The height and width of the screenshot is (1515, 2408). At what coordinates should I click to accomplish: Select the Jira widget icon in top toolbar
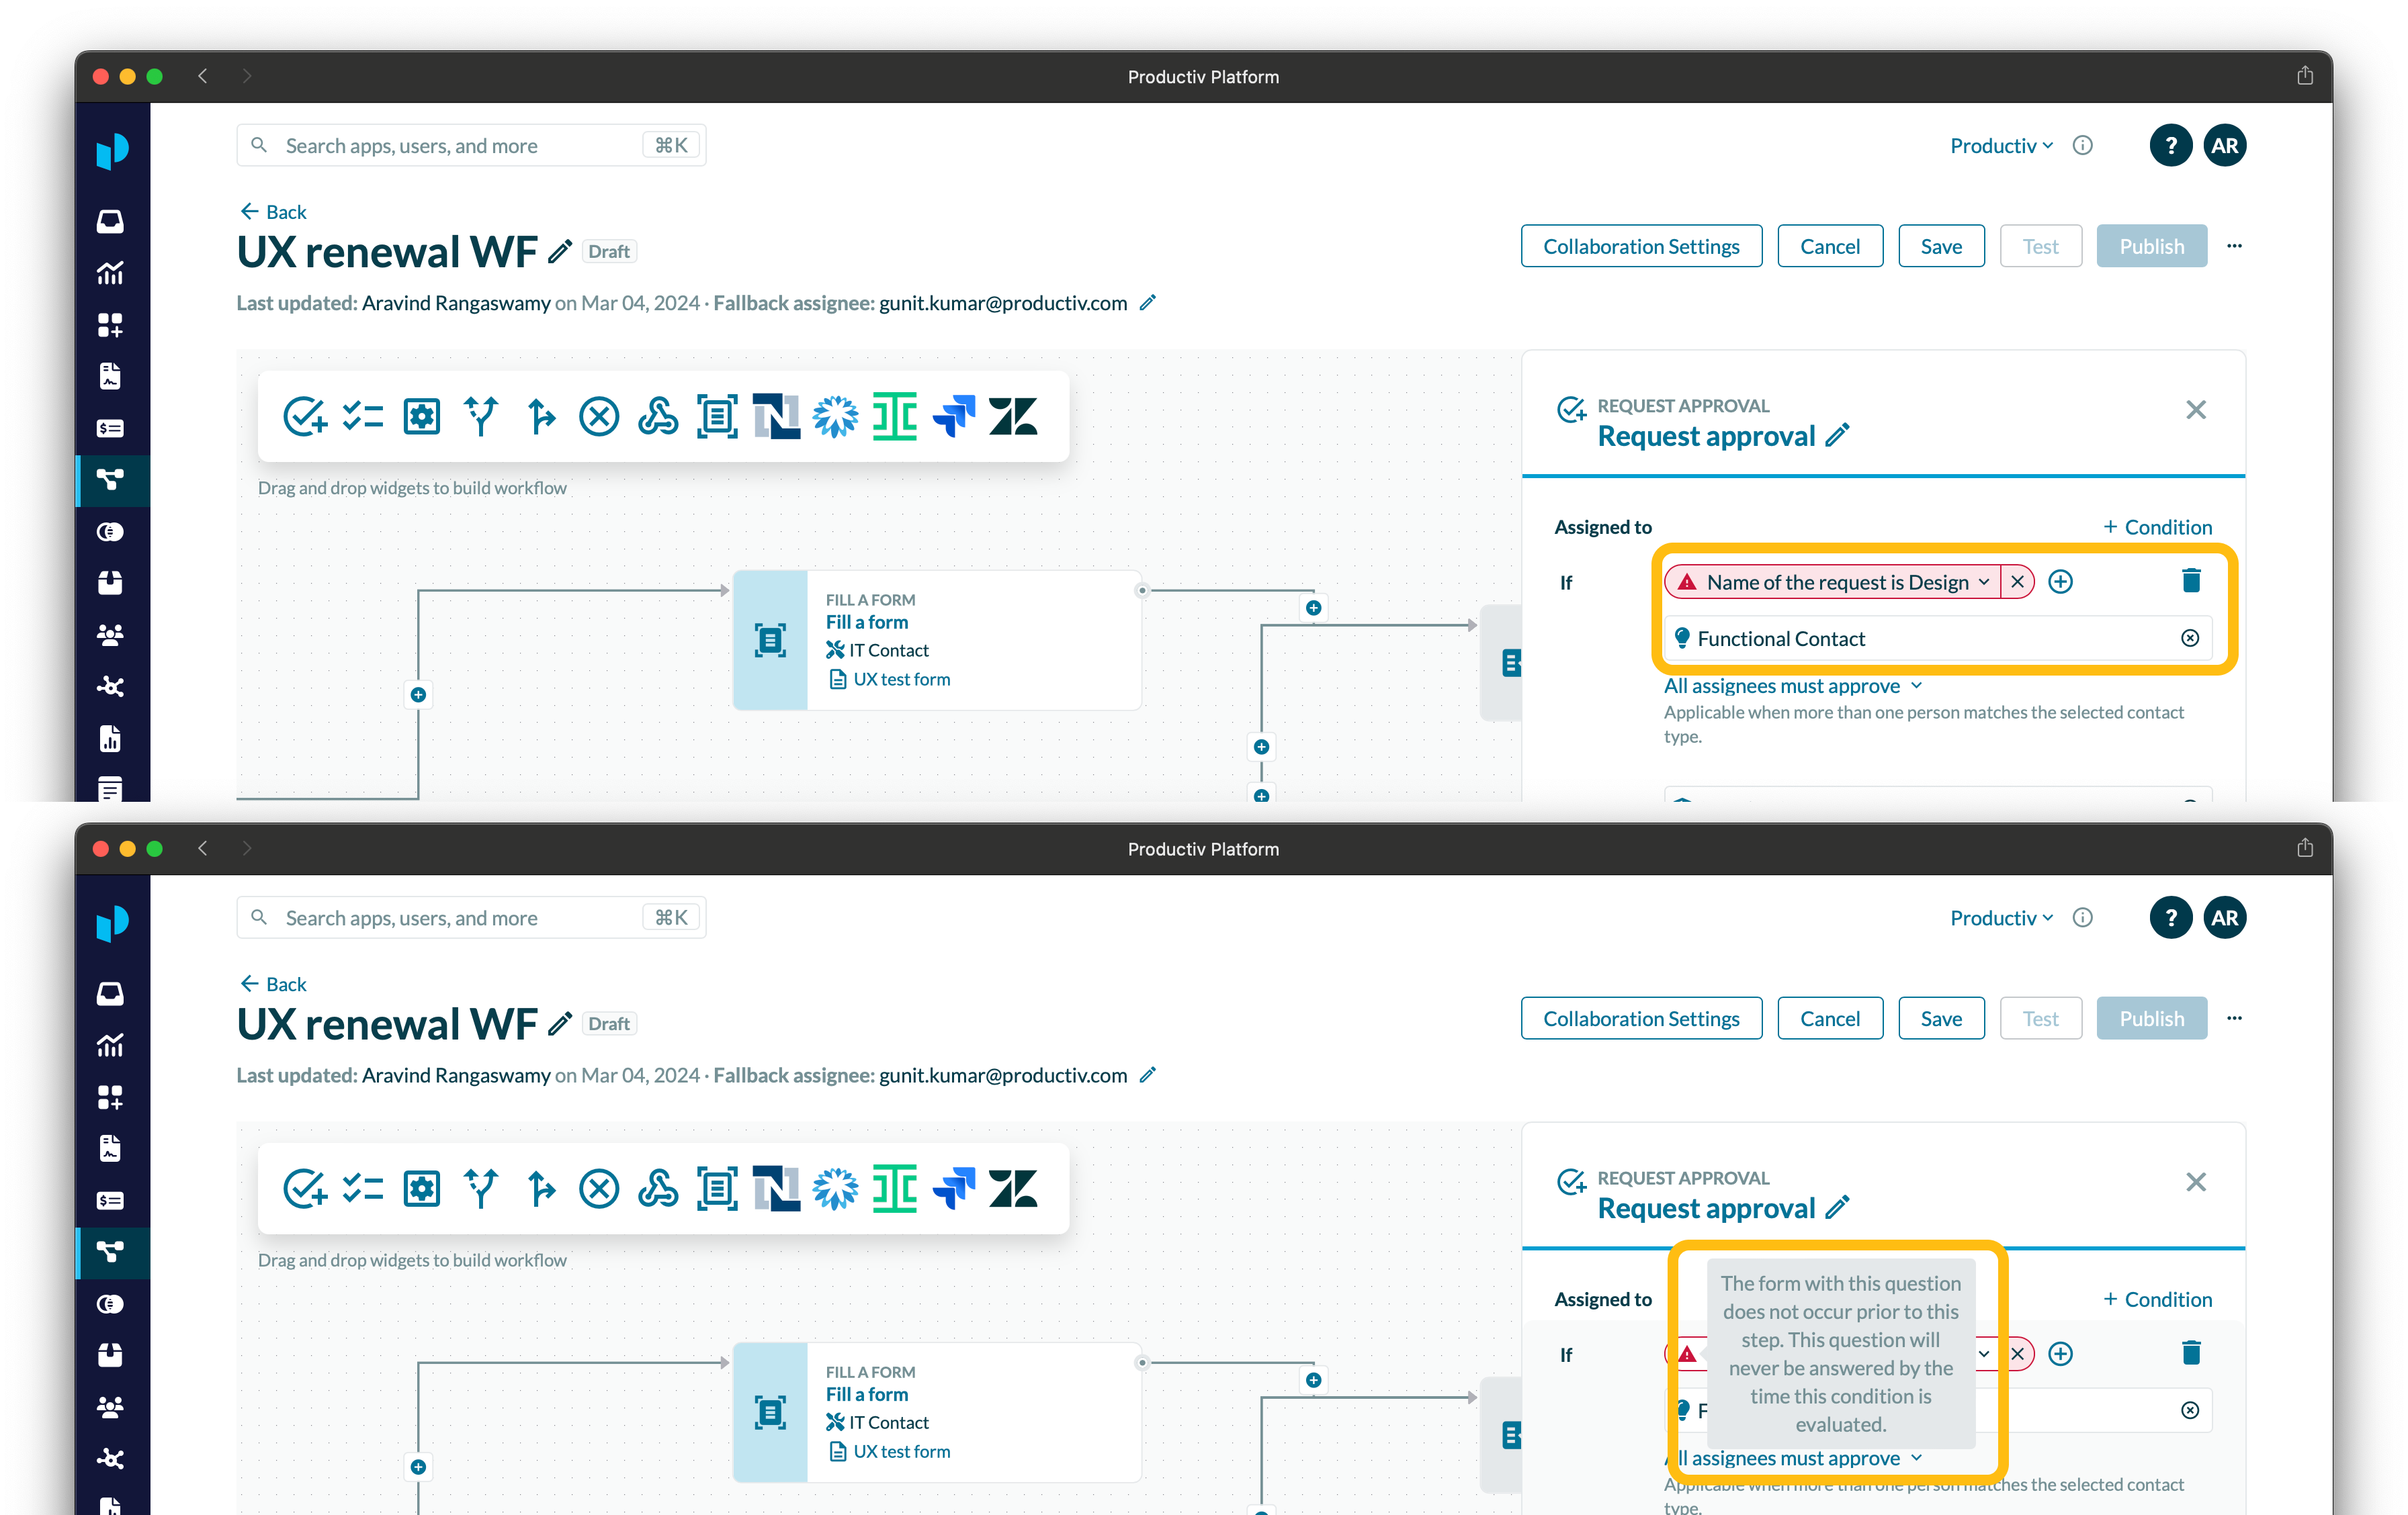point(953,417)
